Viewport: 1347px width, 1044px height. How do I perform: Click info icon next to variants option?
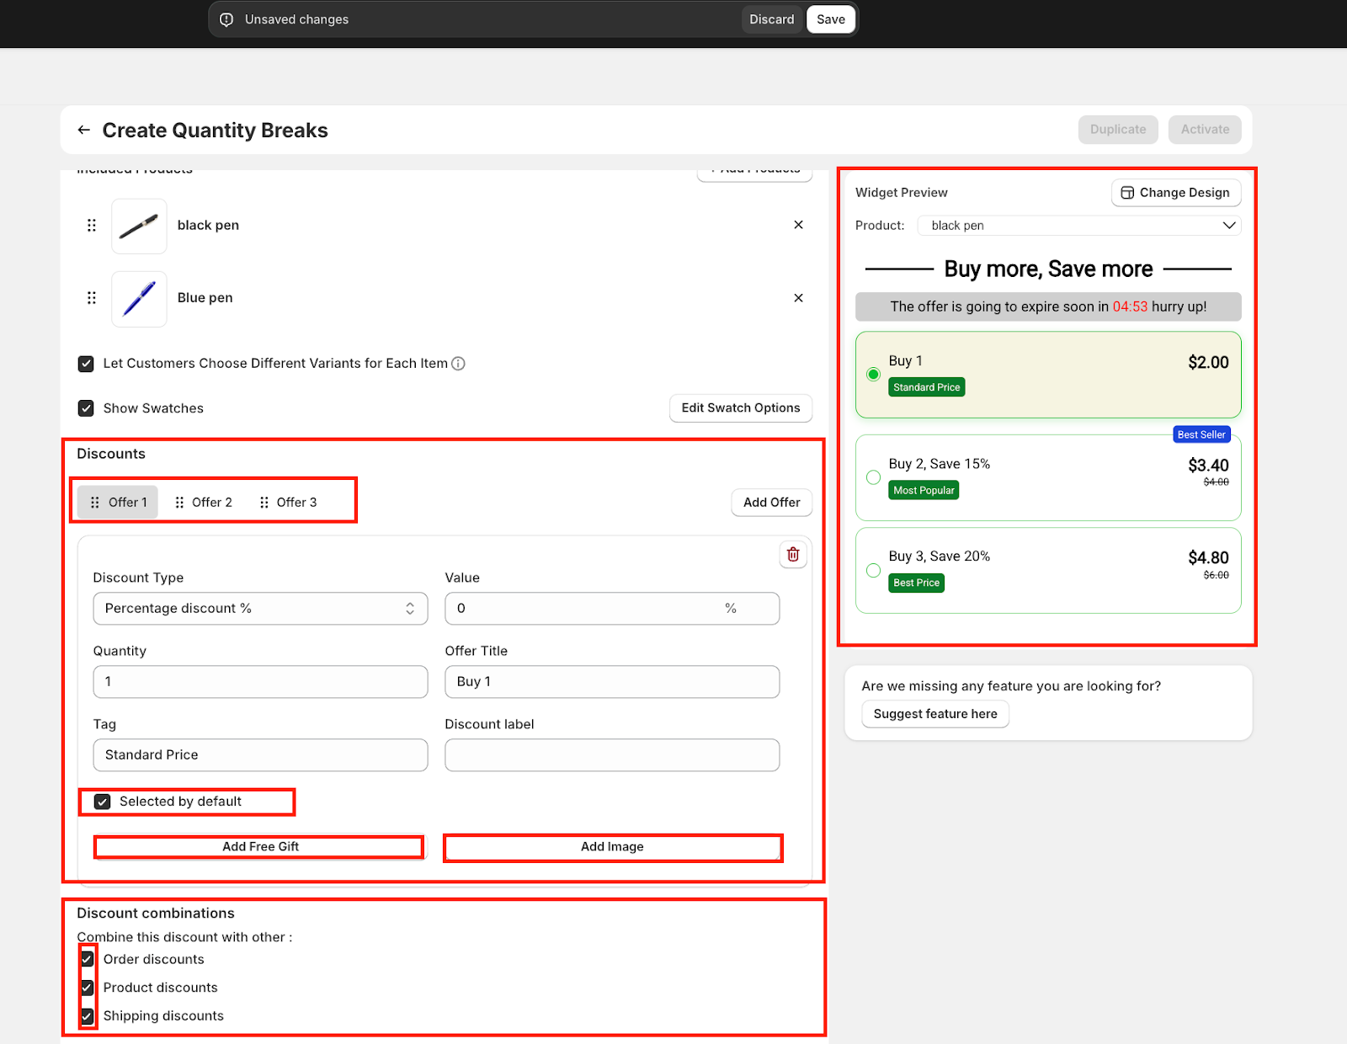[x=458, y=364]
